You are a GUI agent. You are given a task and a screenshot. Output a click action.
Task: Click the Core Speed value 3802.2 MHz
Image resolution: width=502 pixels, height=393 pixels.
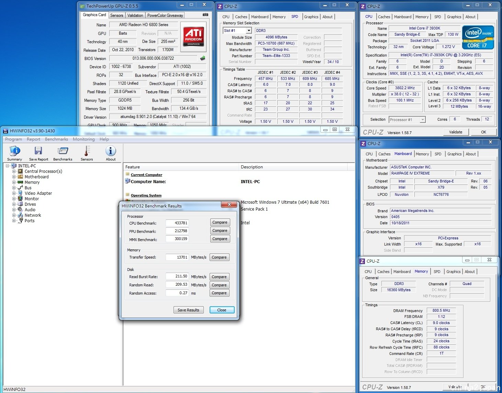[405, 88]
